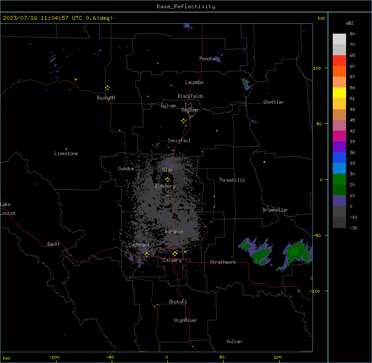Click the 0 tick on bottom axis
The width and height of the screenshot is (372, 363).
coord(167,357)
